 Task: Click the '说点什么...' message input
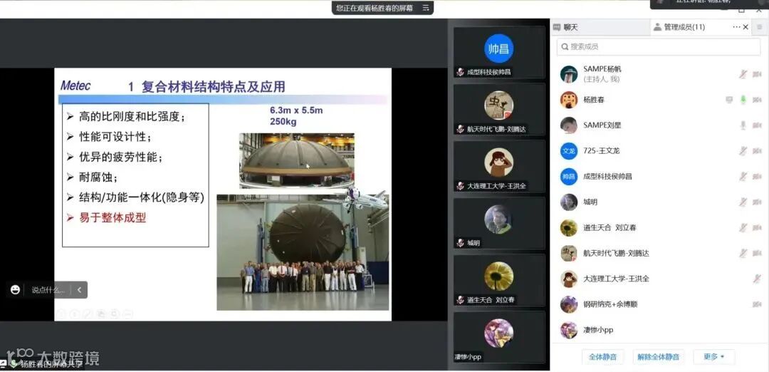point(48,290)
